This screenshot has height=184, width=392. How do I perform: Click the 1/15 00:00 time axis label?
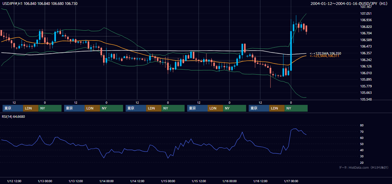pyautogui.click(x=168, y=181)
